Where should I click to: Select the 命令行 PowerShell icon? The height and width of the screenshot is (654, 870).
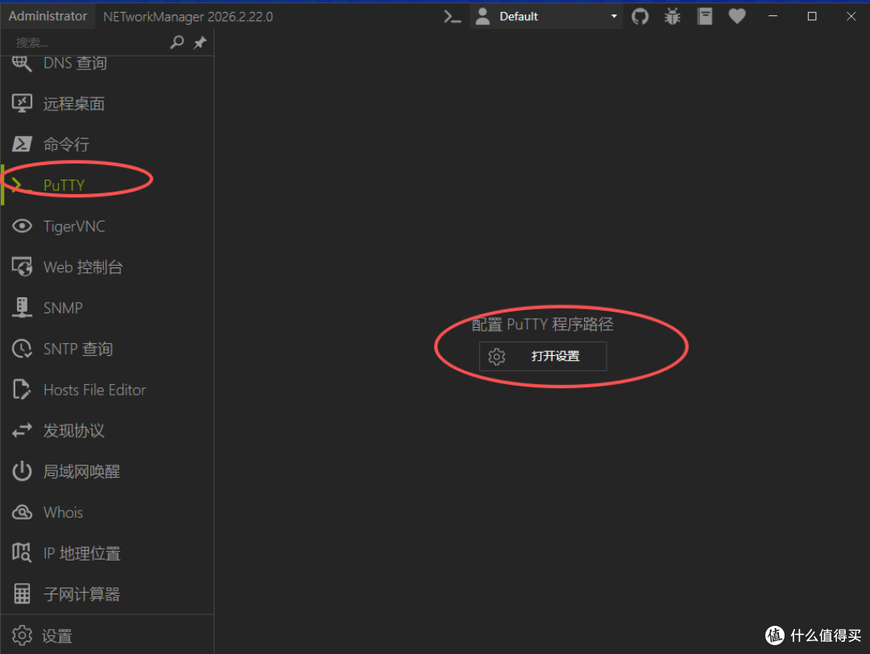click(x=22, y=144)
